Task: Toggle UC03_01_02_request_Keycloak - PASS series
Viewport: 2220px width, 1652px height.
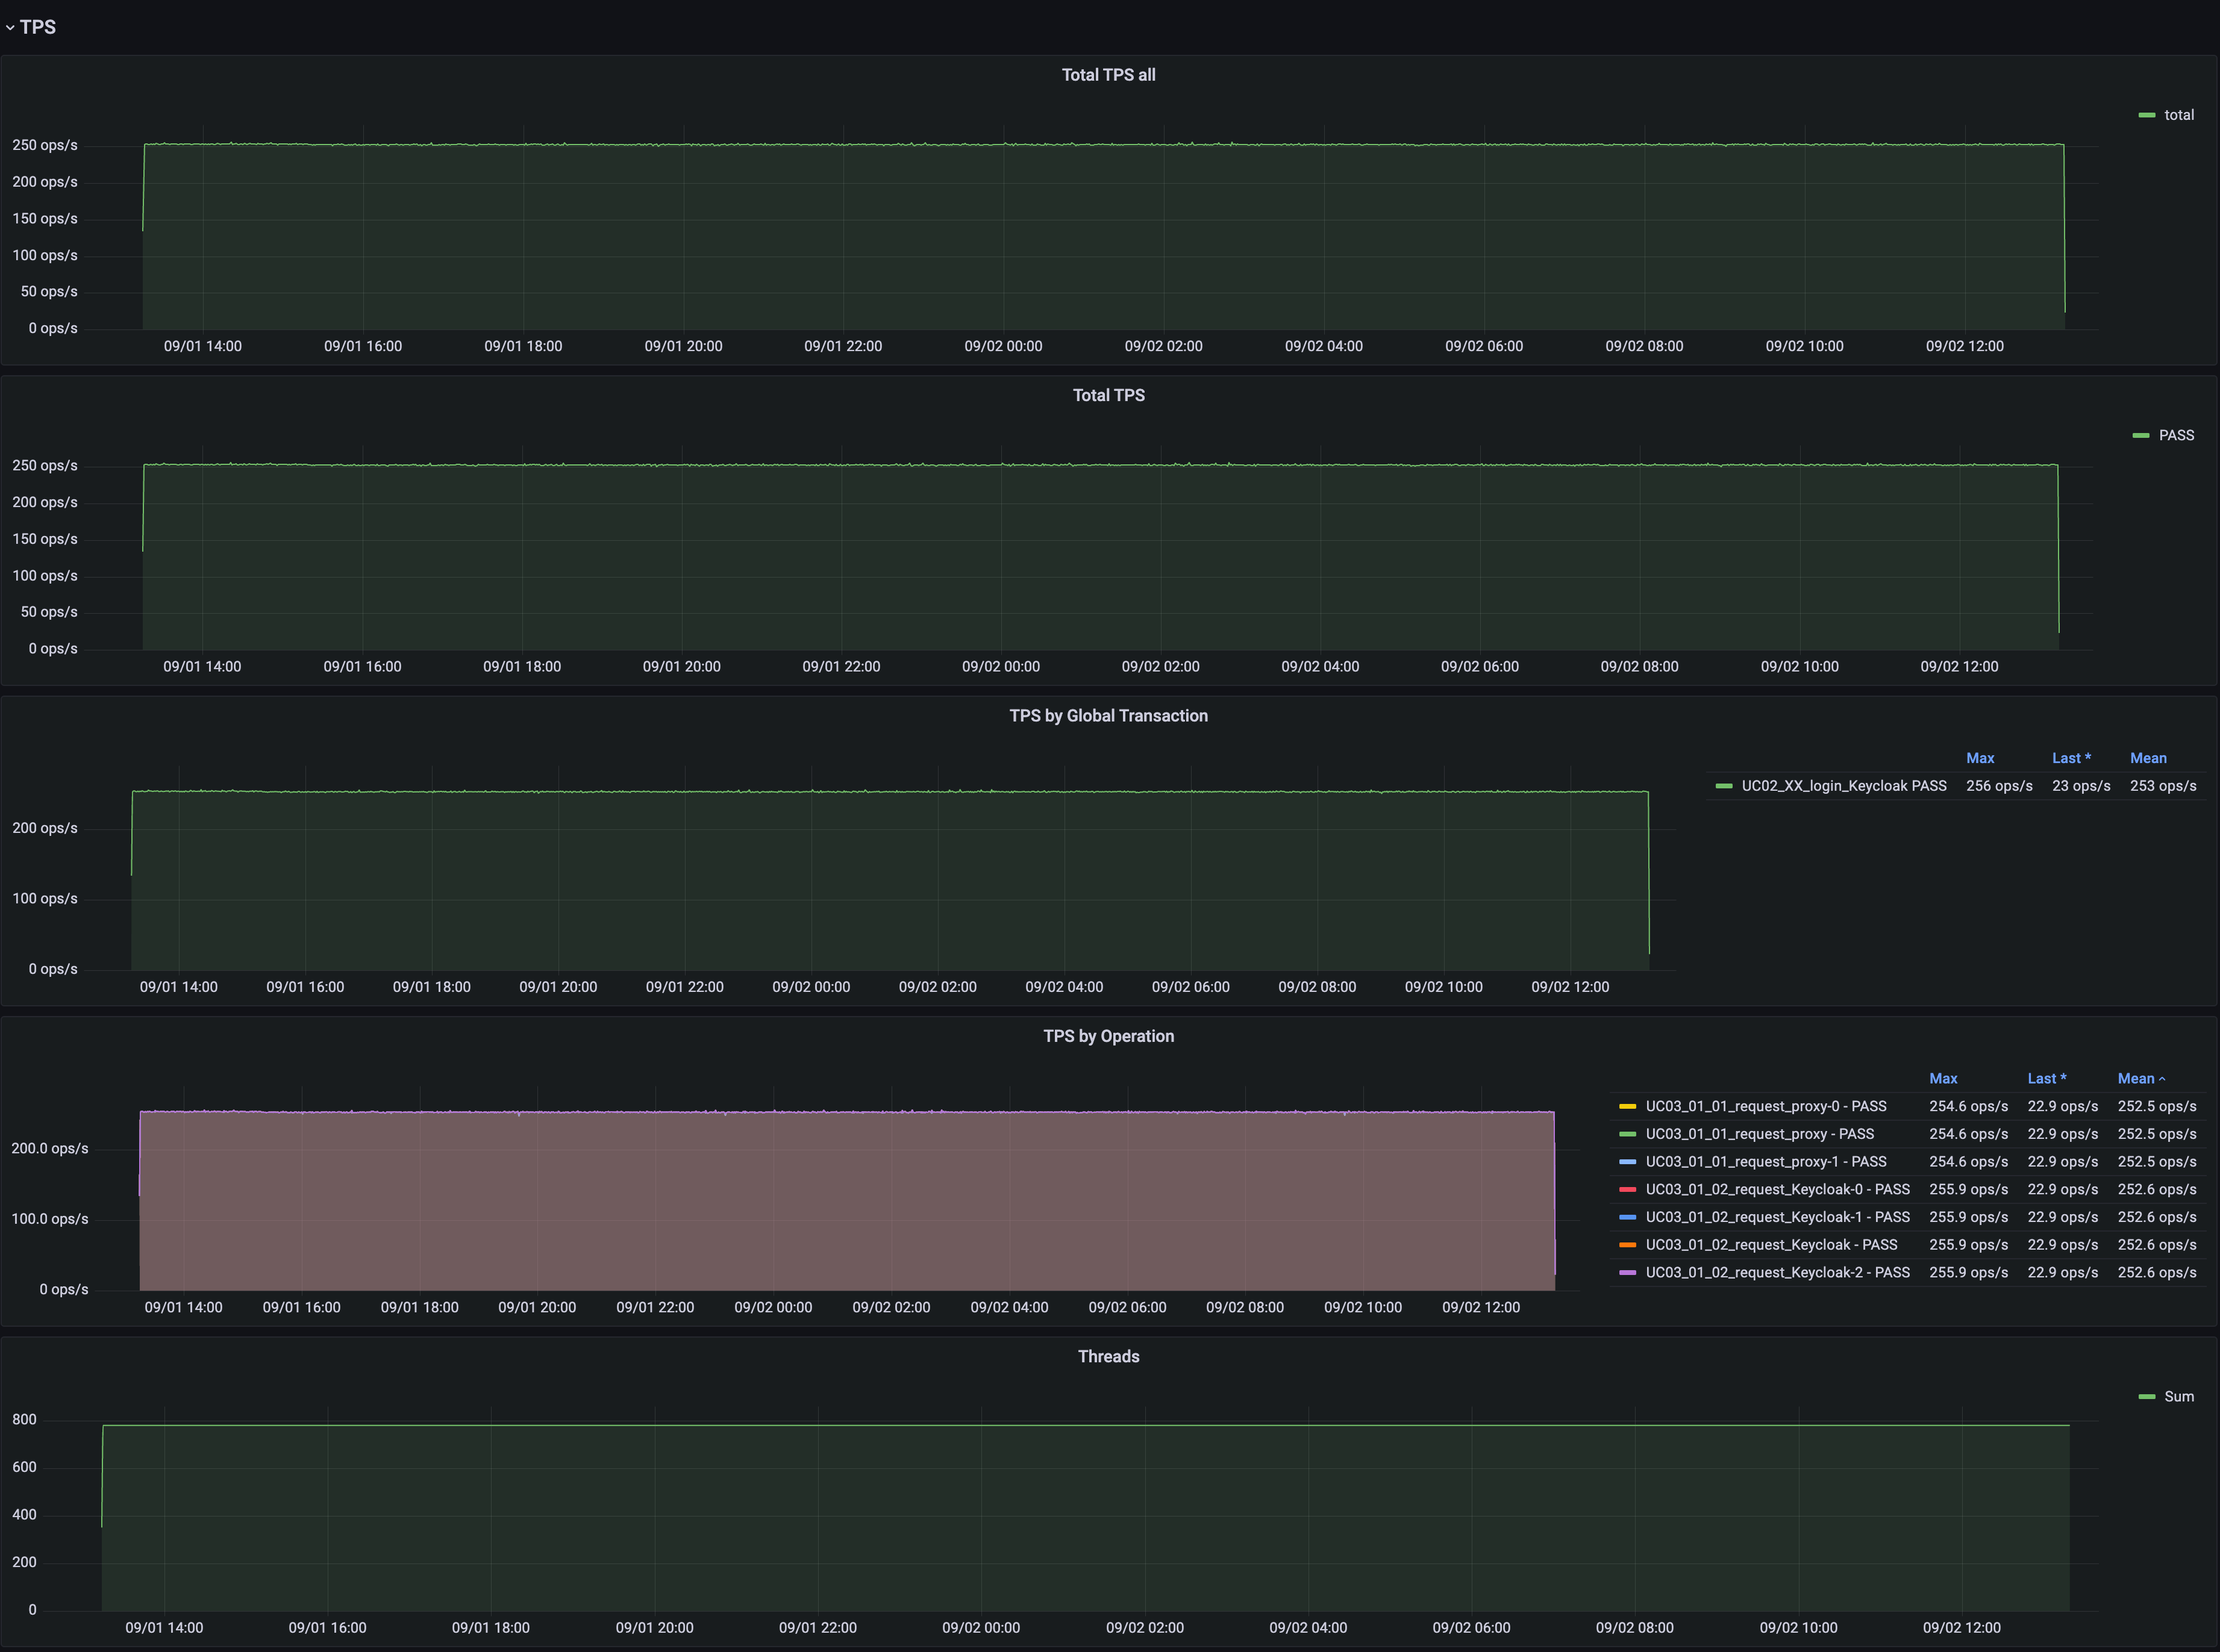Action: (x=1771, y=1245)
